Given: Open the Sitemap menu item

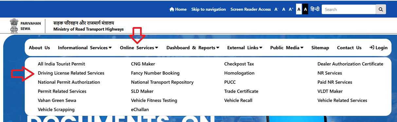Looking at the screenshot, I should click(320, 48).
